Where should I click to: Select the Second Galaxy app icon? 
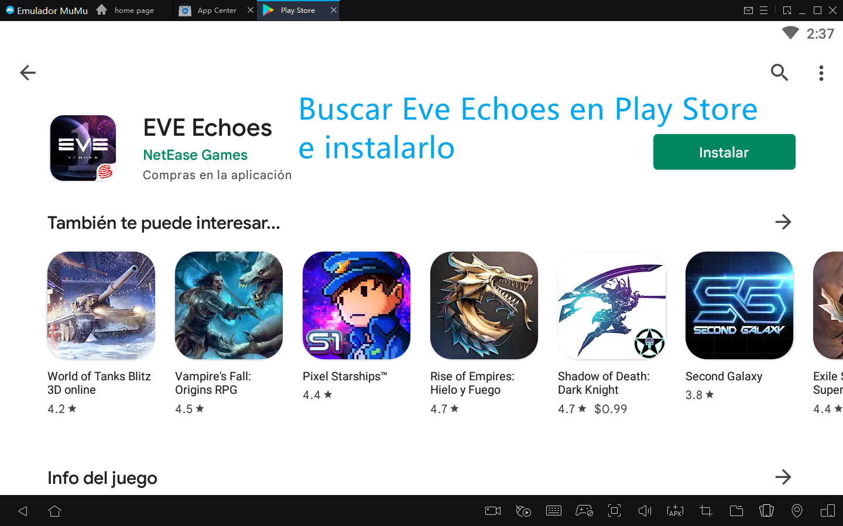tap(739, 305)
